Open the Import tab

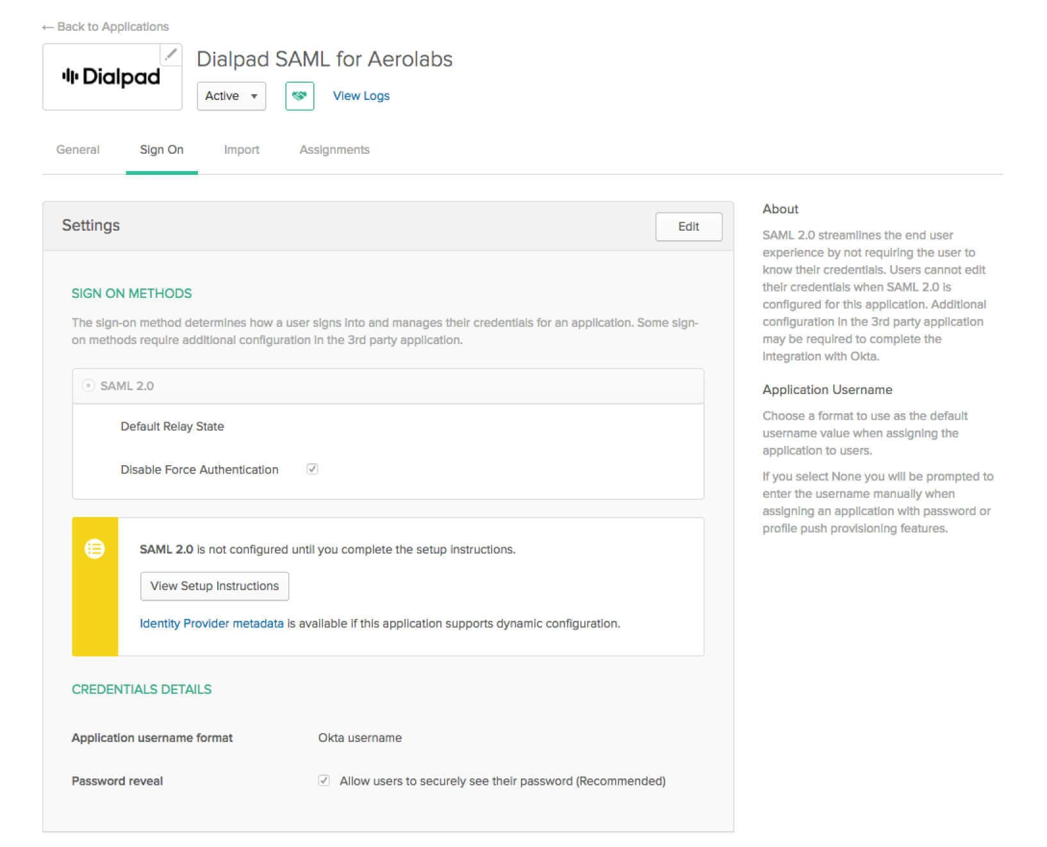pyautogui.click(x=242, y=150)
